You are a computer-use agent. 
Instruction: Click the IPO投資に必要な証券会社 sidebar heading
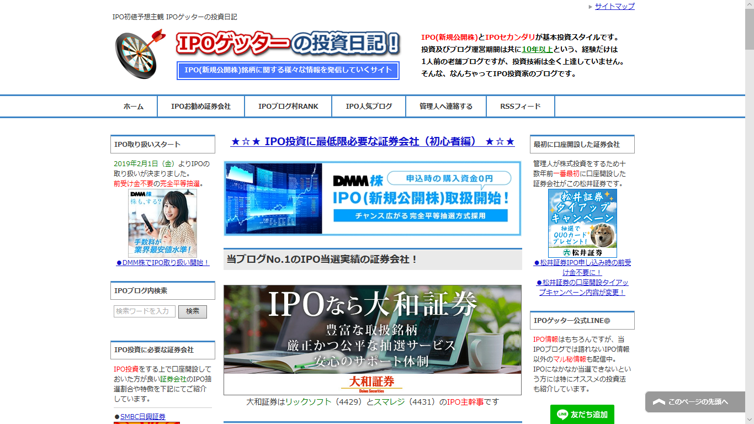tap(163, 349)
